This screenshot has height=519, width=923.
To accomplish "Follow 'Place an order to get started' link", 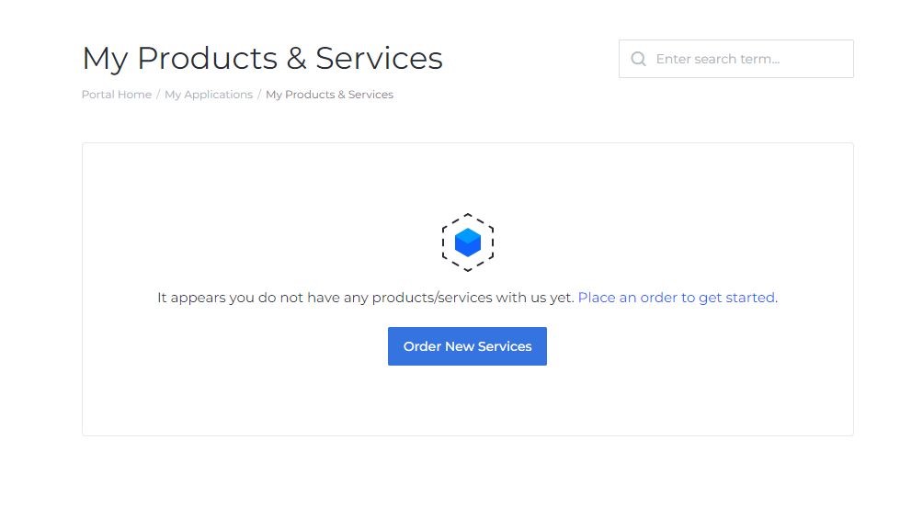I will [677, 298].
